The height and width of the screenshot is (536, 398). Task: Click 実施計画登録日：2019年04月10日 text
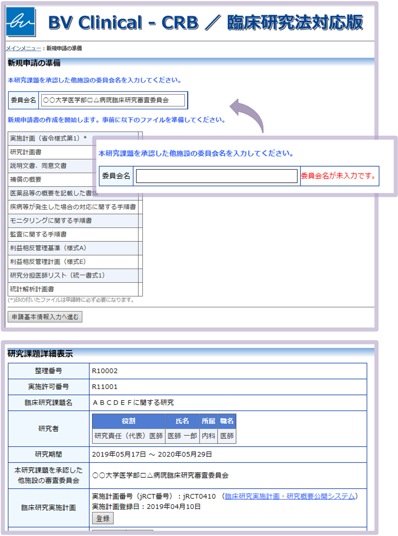pyautogui.click(x=146, y=507)
